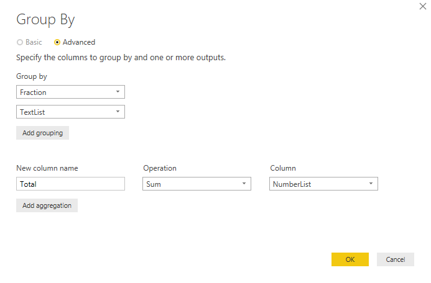
Task: Confirm with the OK button
Action: point(350,259)
